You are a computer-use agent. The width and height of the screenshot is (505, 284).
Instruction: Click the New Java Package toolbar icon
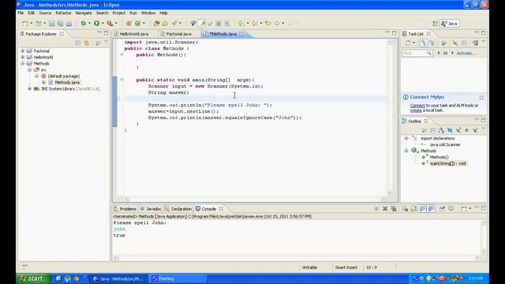click(128, 23)
